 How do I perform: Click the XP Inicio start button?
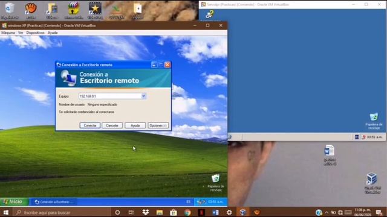[x=14, y=202]
